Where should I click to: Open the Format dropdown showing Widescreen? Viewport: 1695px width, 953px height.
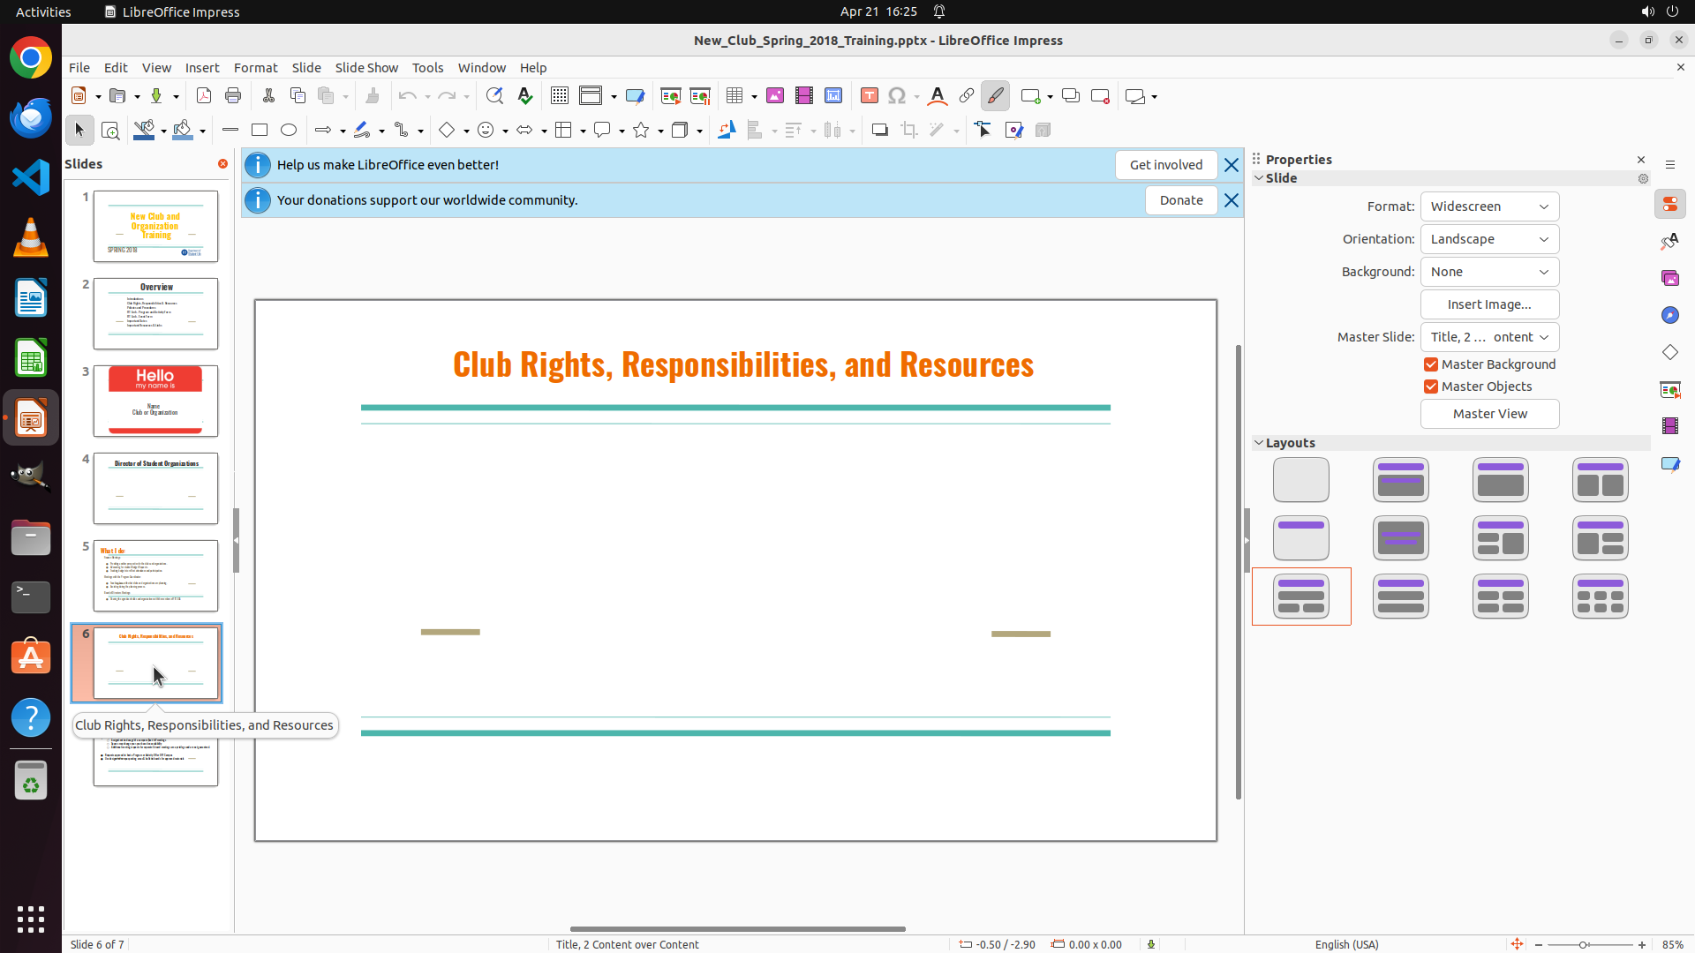point(1489,206)
